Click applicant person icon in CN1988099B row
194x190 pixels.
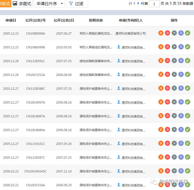click(119, 47)
